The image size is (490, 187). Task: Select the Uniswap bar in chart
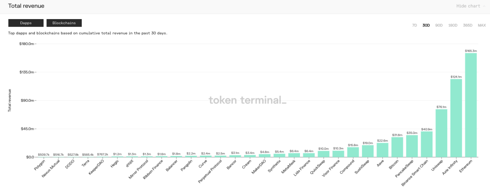coord(441,133)
